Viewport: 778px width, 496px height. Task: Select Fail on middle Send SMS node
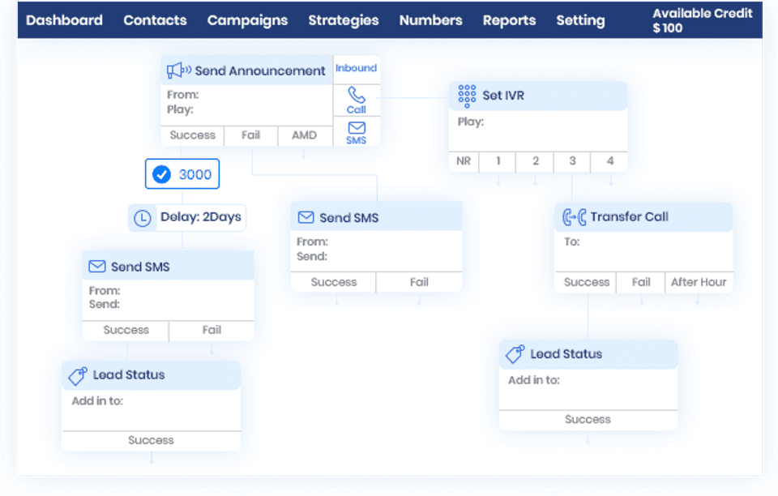419,282
